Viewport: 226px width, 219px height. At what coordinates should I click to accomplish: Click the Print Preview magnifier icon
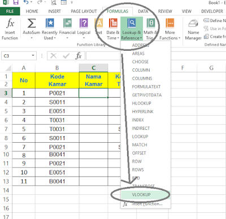click(54, 2)
